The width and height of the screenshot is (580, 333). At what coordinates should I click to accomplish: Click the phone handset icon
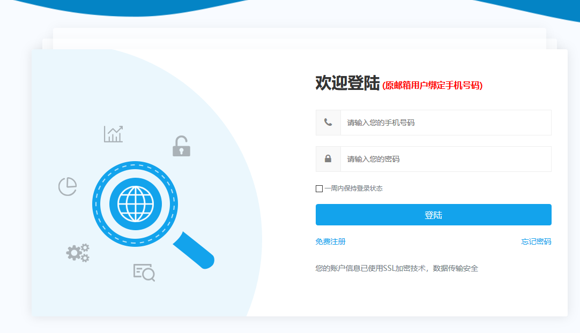pyautogui.click(x=328, y=123)
